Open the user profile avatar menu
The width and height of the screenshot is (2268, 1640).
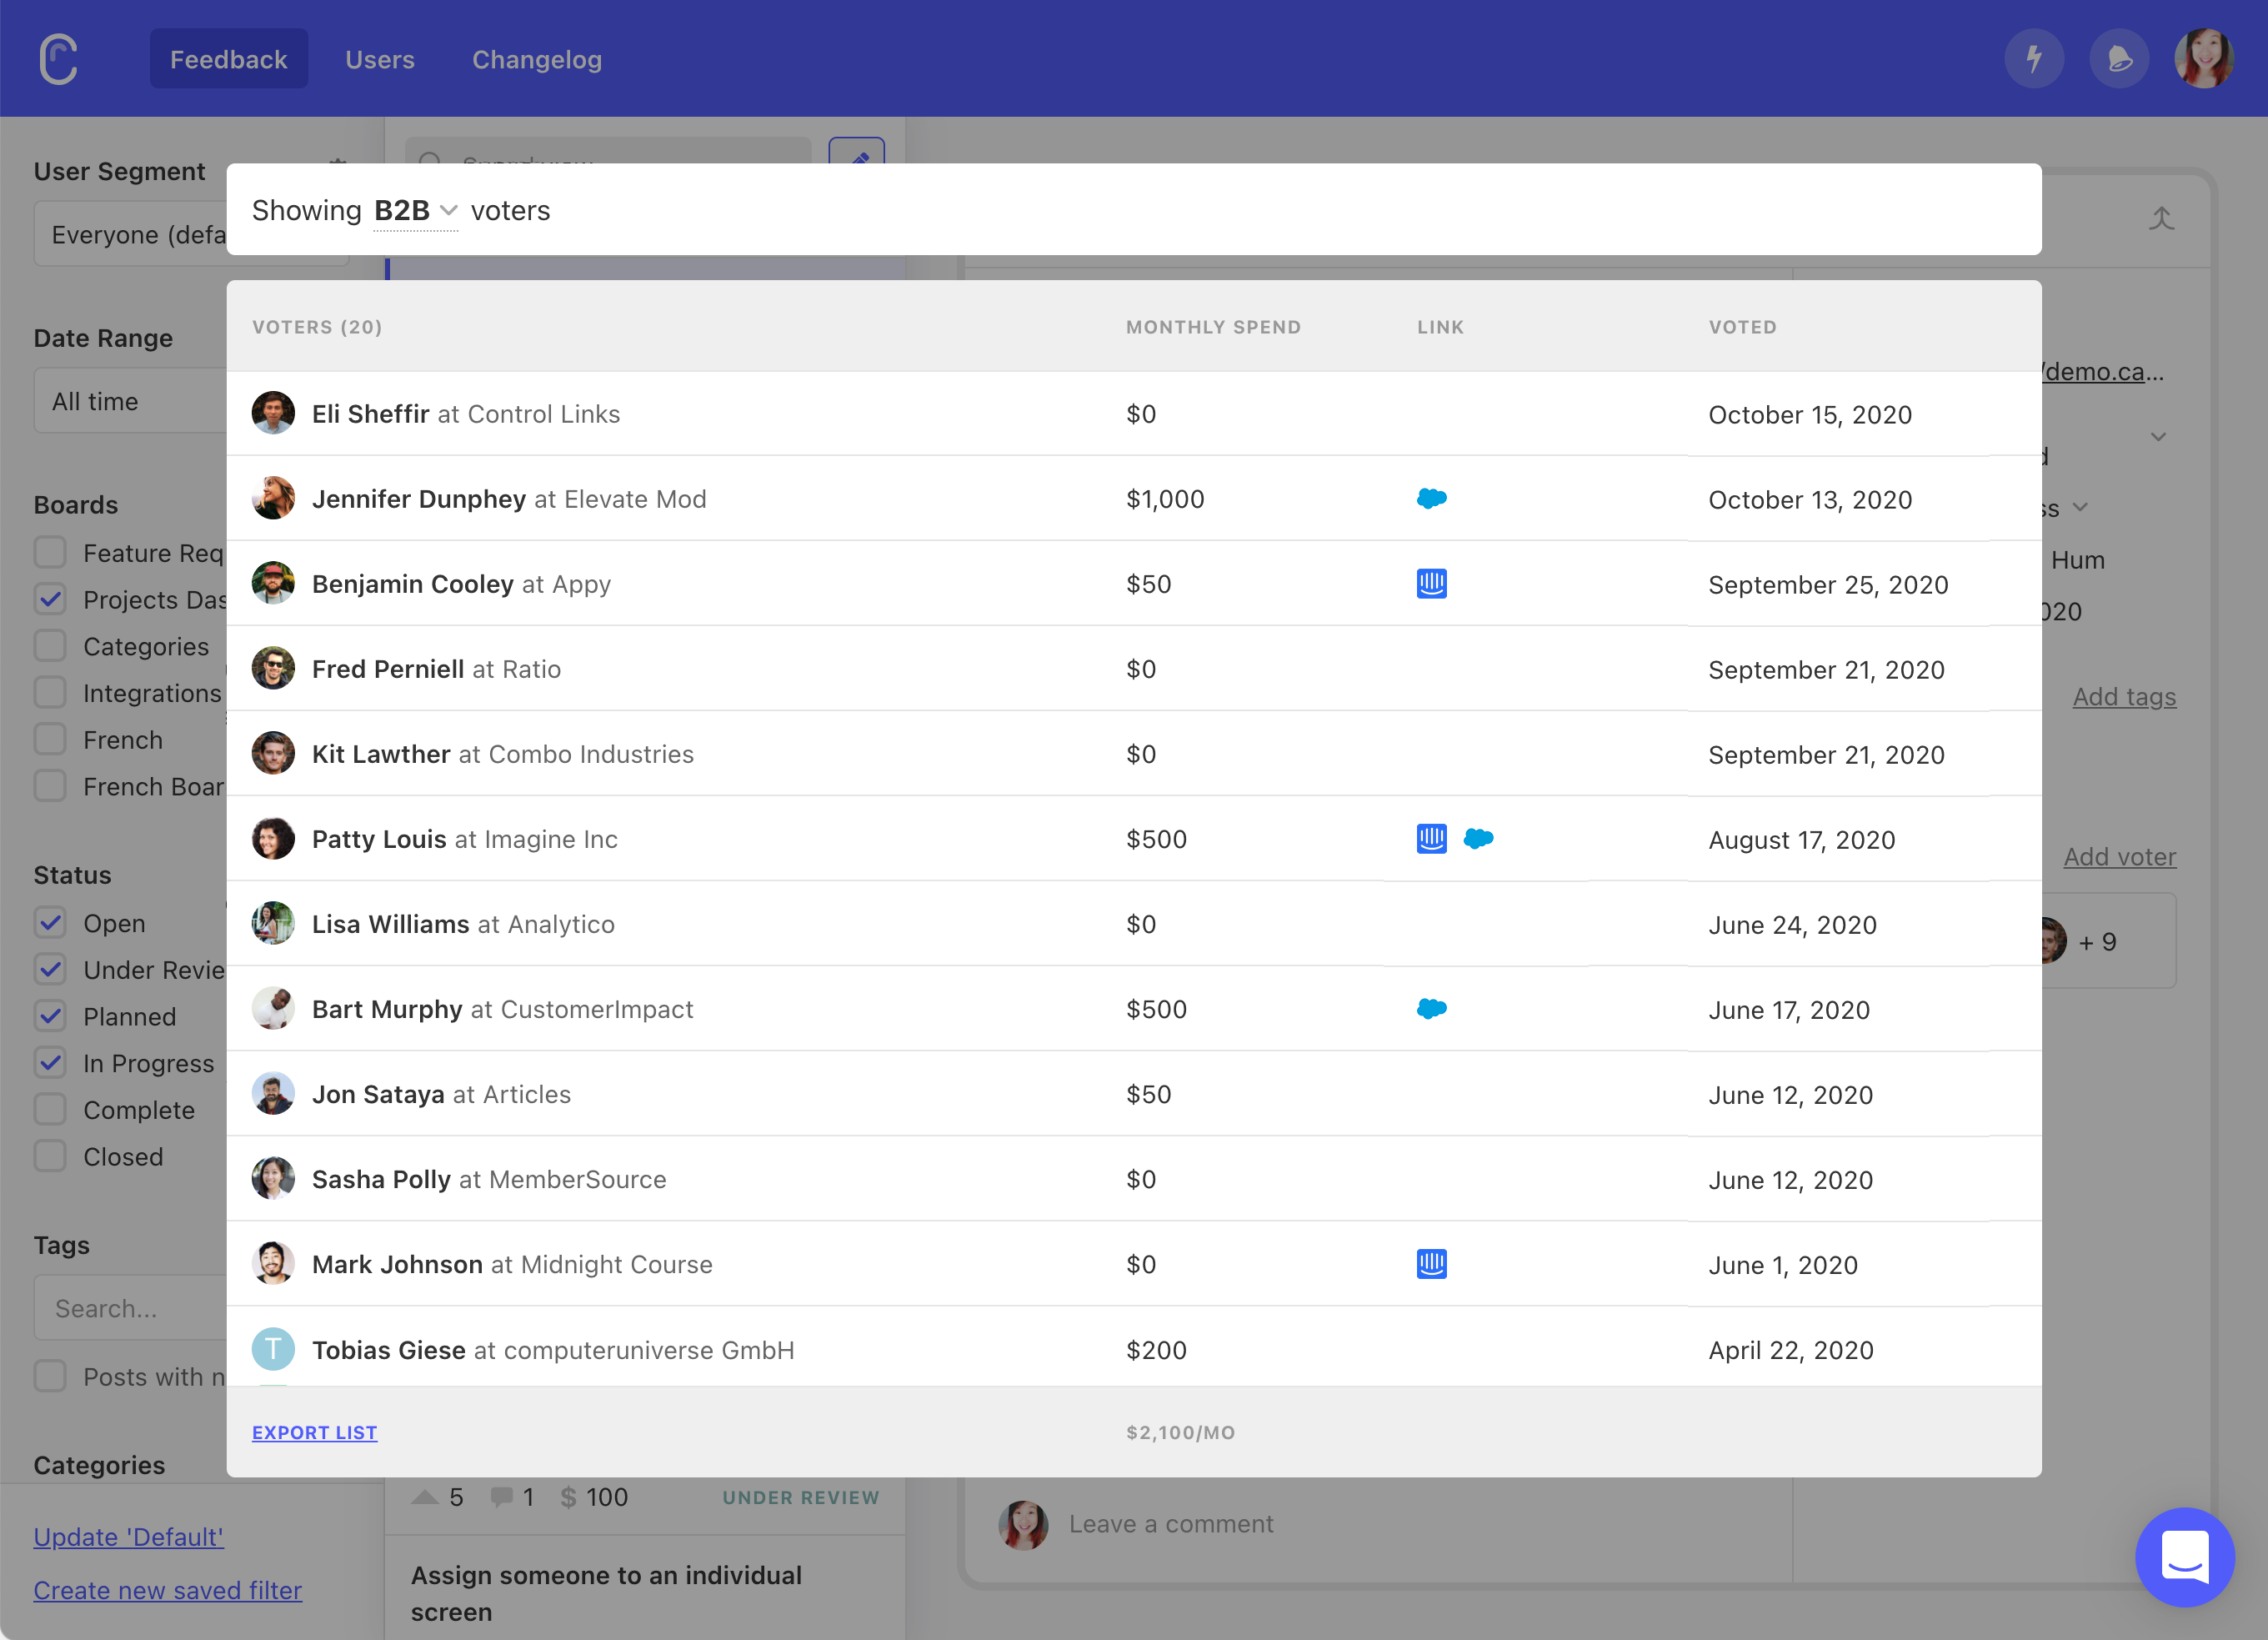click(x=2204, y=59)
